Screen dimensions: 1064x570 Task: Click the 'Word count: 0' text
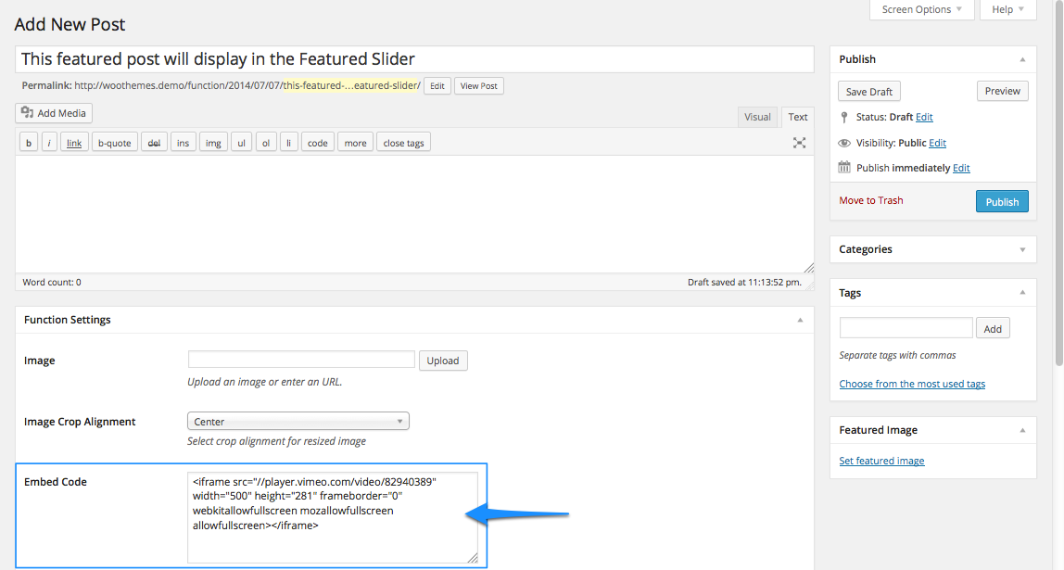coord(52,283)
